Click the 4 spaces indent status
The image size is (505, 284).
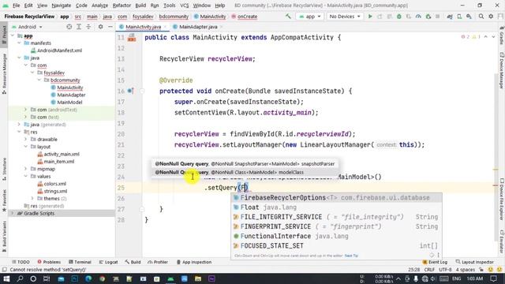(x=466, y=270)
